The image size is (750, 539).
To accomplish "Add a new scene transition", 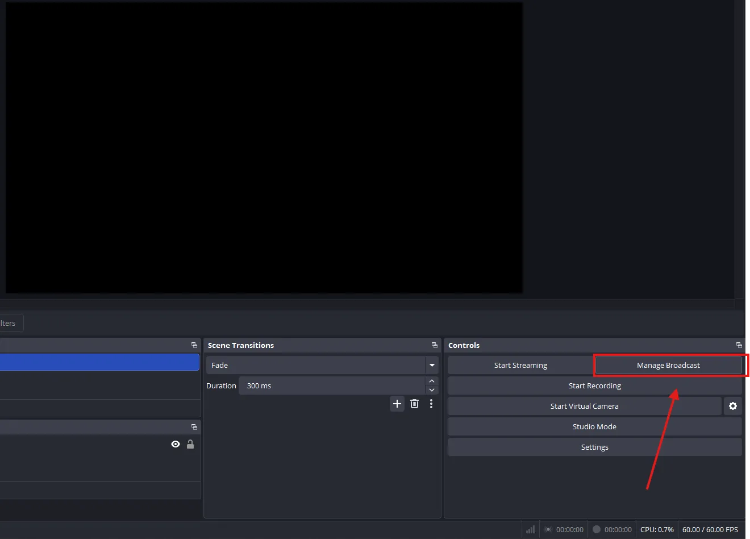I will coord(397,404).
